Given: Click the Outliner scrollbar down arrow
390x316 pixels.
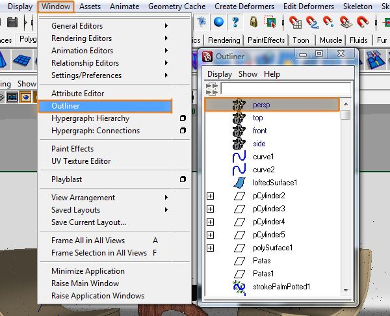Looking at the screenshot, I should pyautogui.click(x=346, y=290).
